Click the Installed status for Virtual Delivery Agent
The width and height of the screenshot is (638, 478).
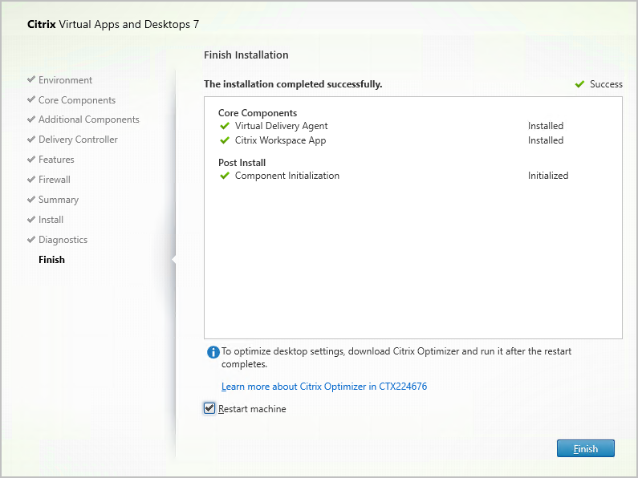pyautogui.click(x=546, y=126)
